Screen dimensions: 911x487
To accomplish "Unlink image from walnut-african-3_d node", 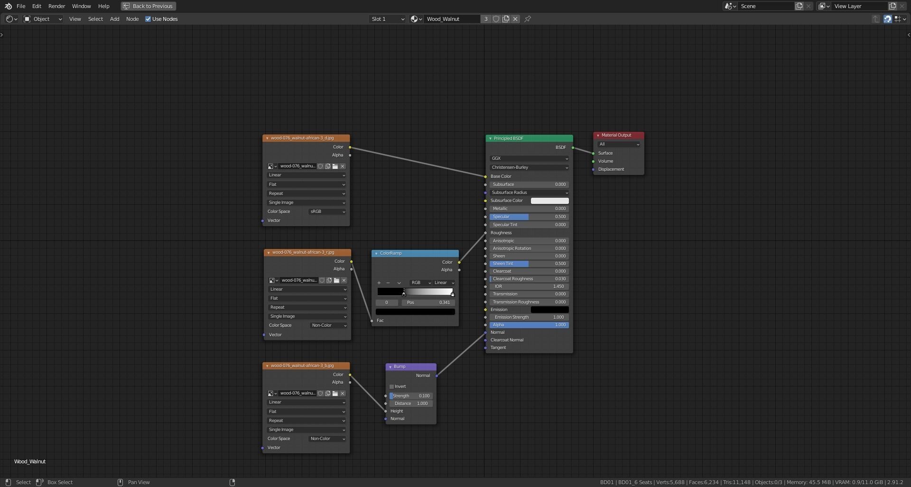I will (343, 166).
